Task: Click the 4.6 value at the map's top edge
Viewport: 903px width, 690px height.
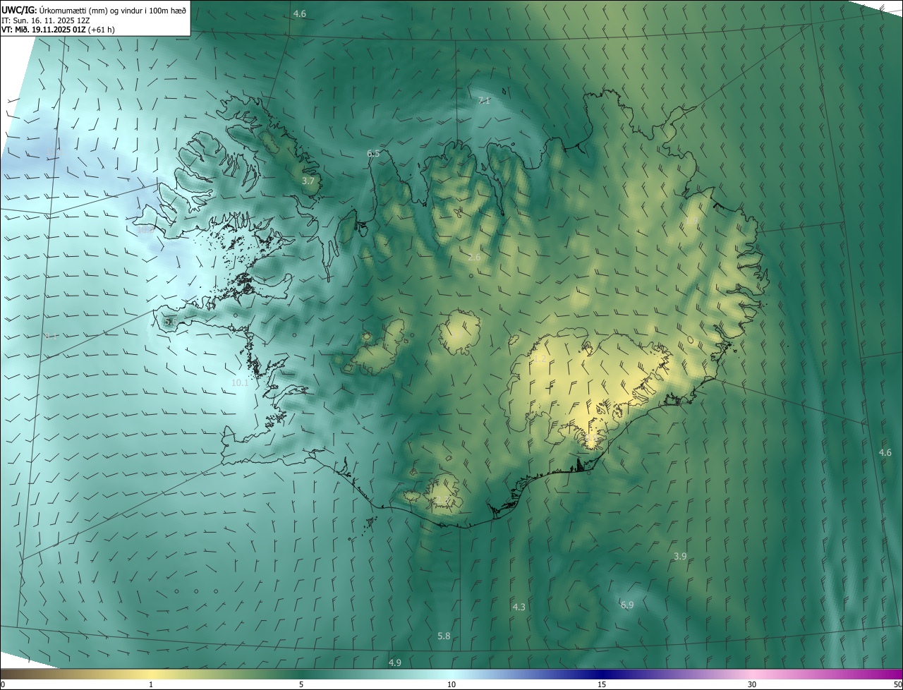Action: point(300,14)
